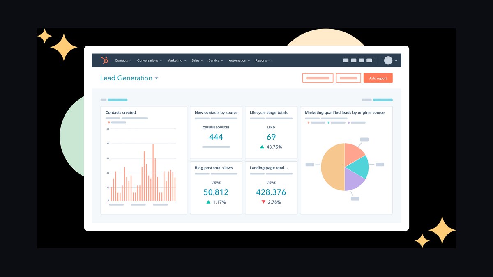
Task: Open the Contacts menu
Action: [123, 60]
